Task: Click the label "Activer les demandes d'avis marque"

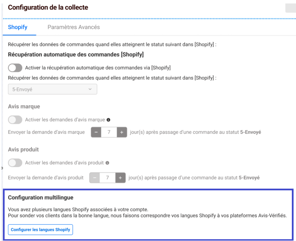Action: click(x=65, y=120)
